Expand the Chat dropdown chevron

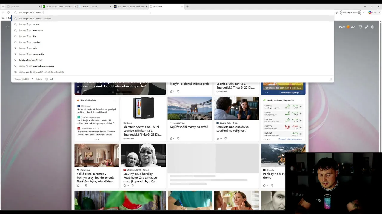379,12
